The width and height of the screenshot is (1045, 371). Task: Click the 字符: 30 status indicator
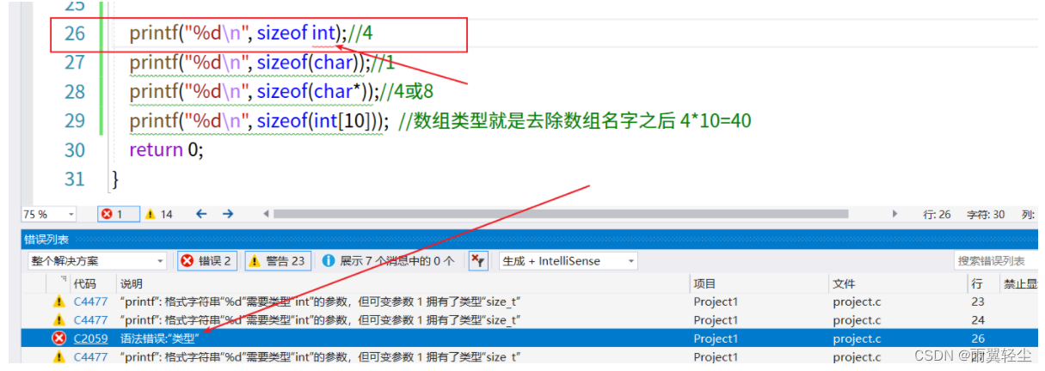(987, 214)
